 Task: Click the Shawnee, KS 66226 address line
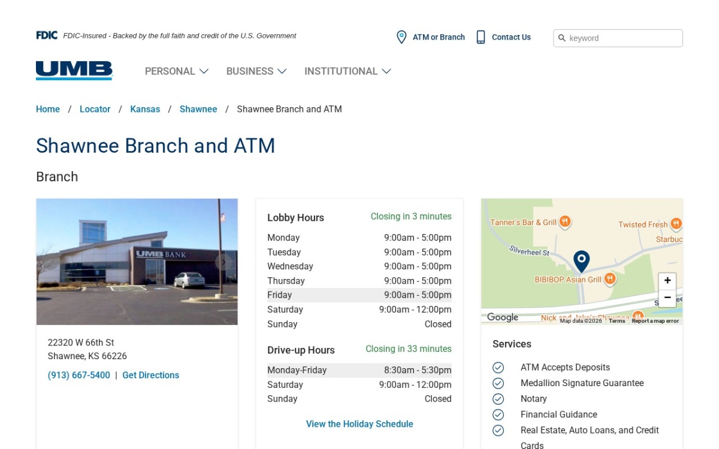tap(87, 356)
